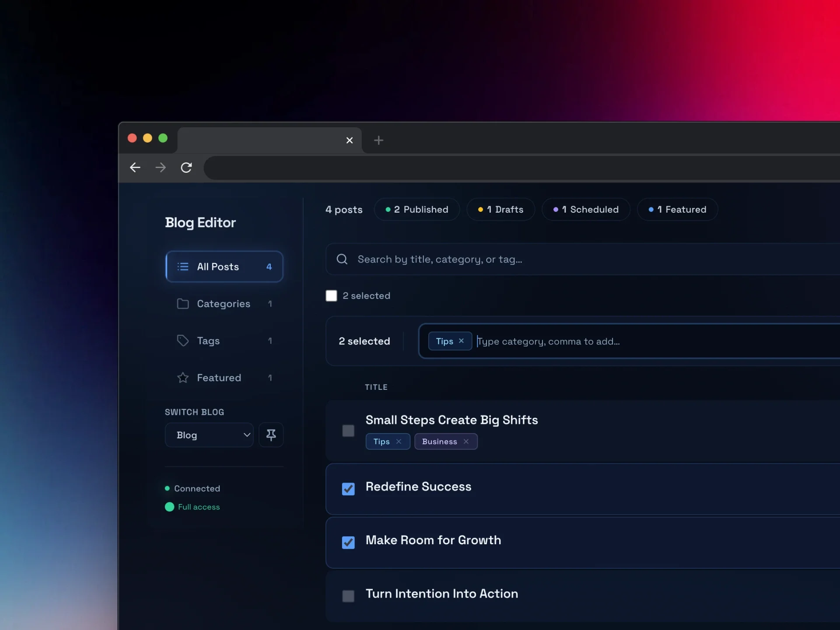Image resolution: width=840 pixels, height=630 pixels.
Task: Reload the page with refresh icon
Action: pyautogui.click(x=186, y=168)
